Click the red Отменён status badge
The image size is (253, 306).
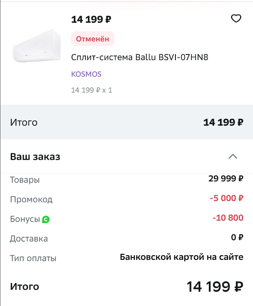pos(92,39)
